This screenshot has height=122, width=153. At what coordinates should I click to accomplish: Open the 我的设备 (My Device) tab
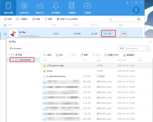[x=8, y=8]
